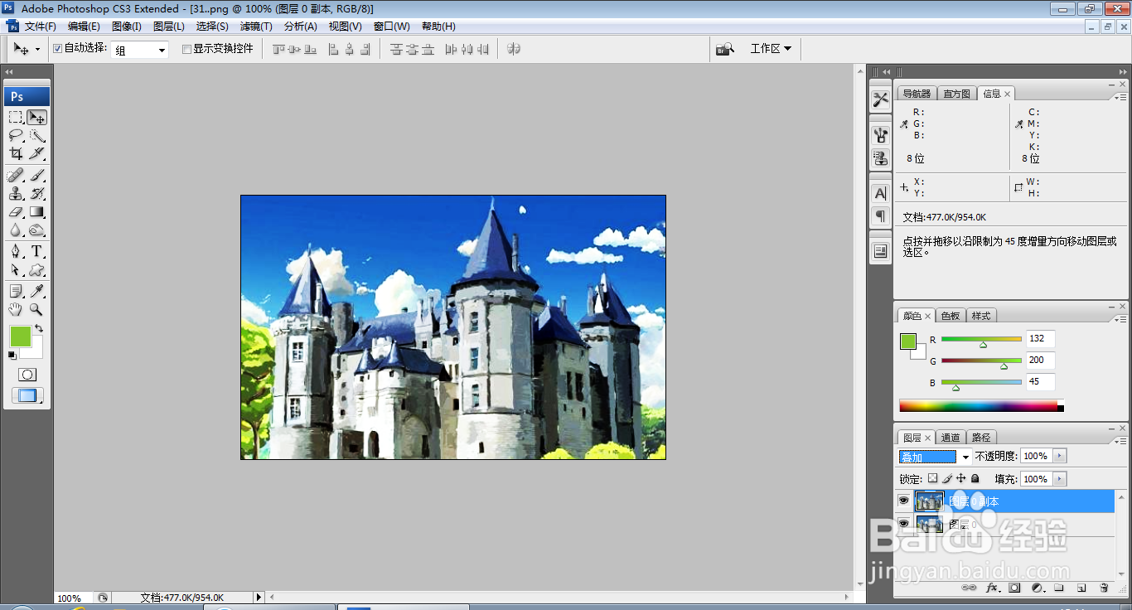Screen dimensions: 1132x610
Task: Add a layer mask
Action: tap(1014, 588)
